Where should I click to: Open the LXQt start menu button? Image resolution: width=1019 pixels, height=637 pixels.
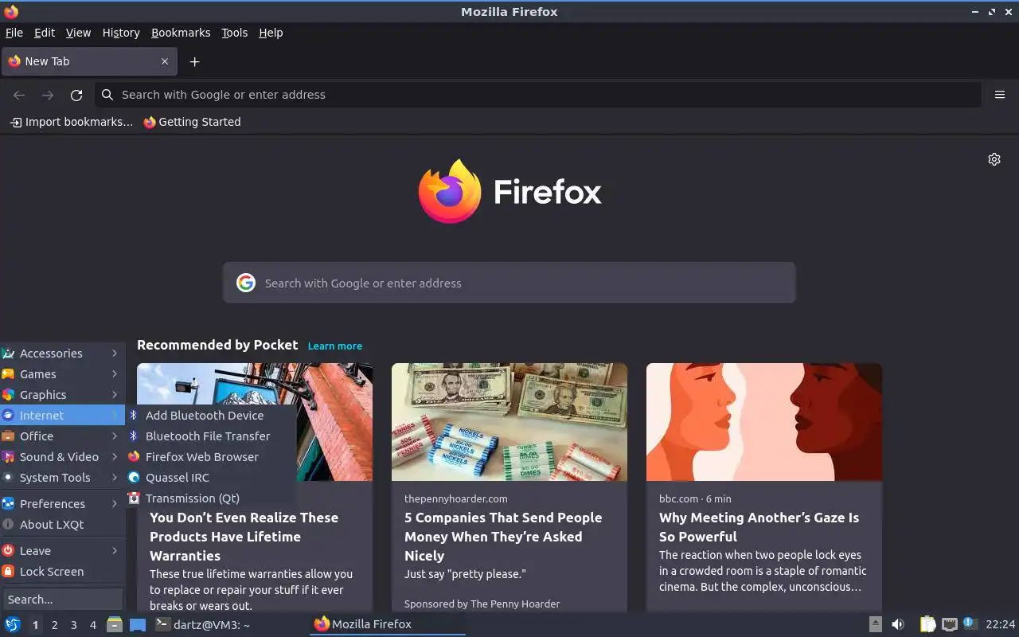pyautogui.click(x=12, y=624)
